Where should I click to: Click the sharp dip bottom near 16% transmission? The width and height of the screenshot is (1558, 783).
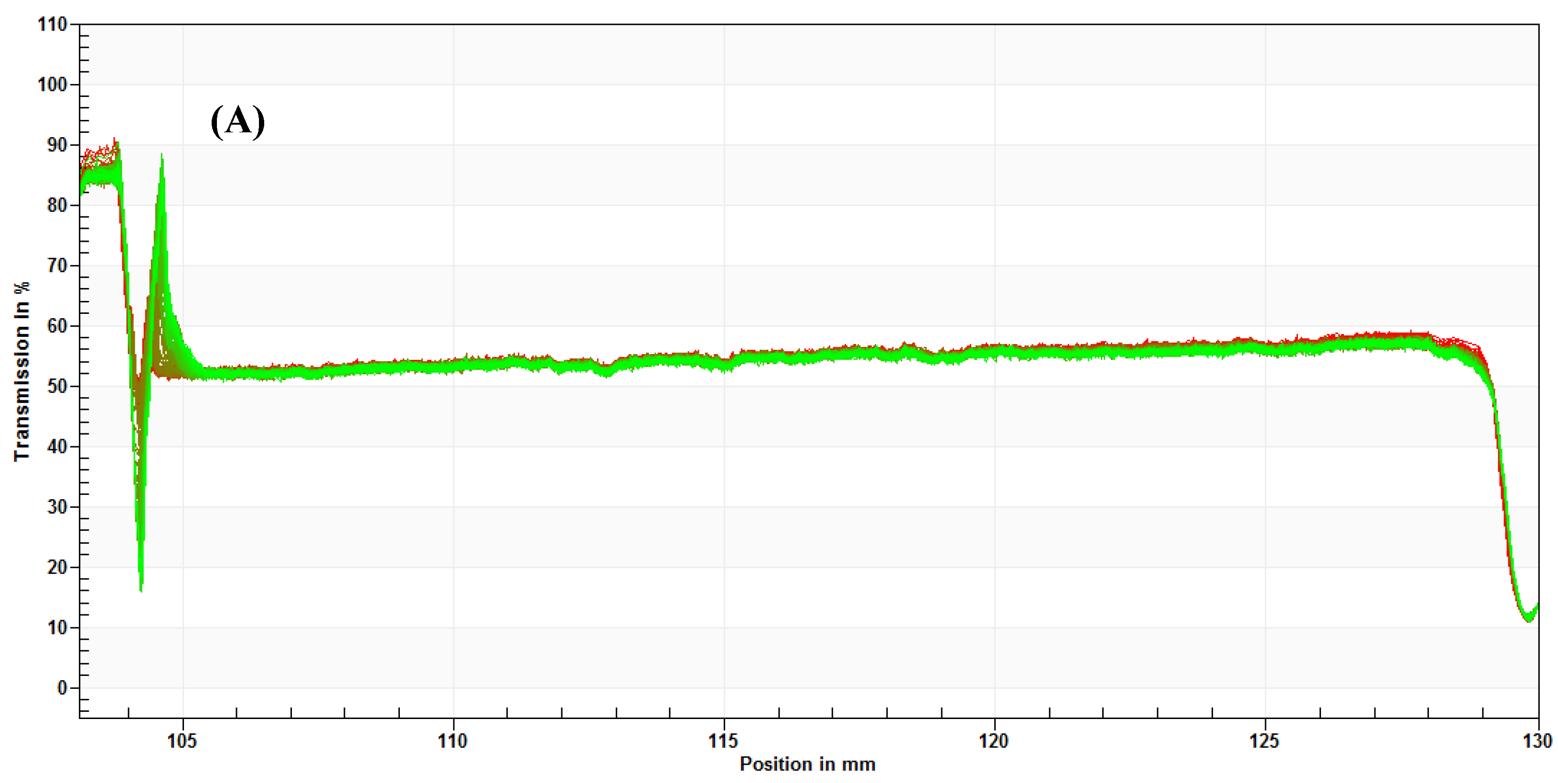(x=141, y=588)
